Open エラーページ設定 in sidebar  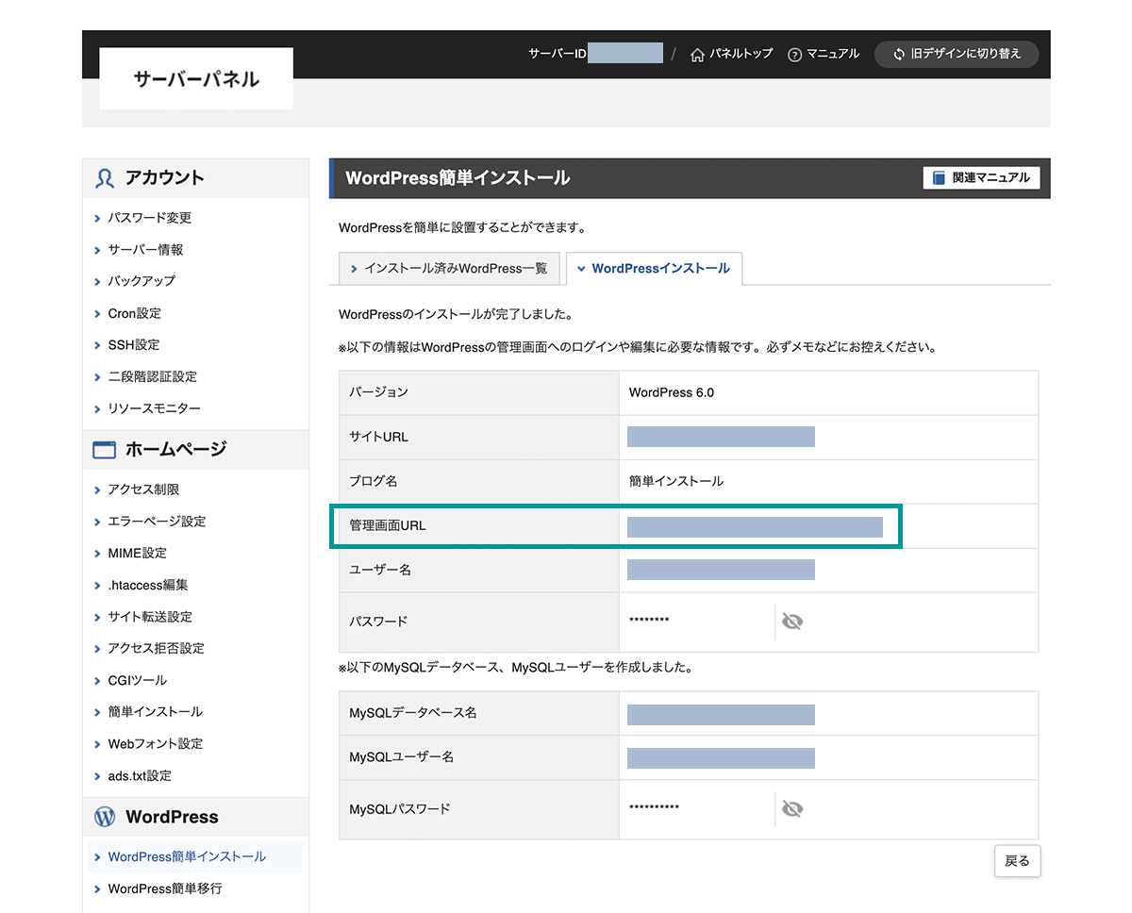pos(157,522)
